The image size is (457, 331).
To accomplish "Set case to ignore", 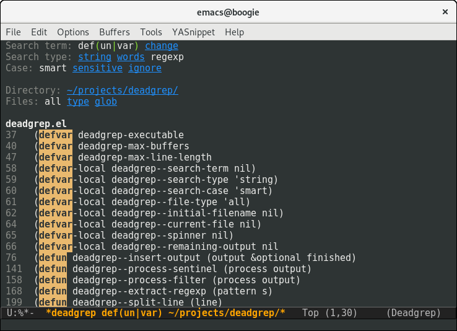I will [145, 68].
